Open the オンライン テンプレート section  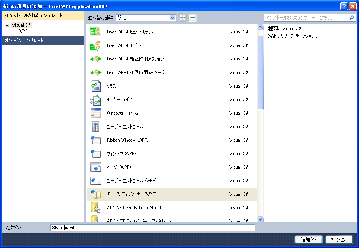pyautogui.click(x=43, y=41)
